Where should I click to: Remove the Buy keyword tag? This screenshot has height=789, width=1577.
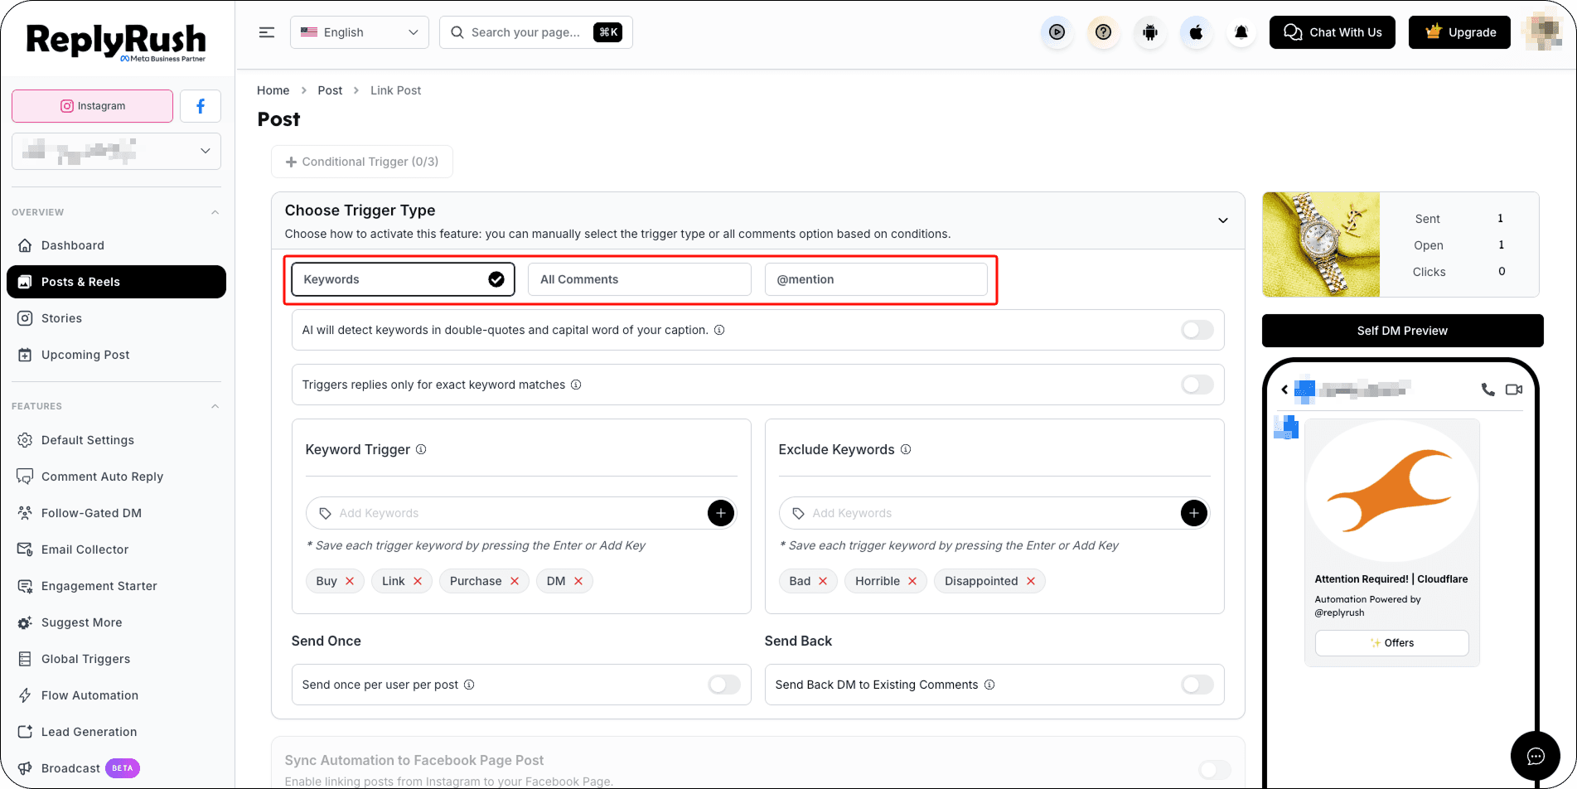(x=350, y=581)
